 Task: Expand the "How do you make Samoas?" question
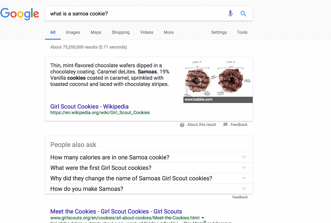pyautogui.click(x=244, y=189)
